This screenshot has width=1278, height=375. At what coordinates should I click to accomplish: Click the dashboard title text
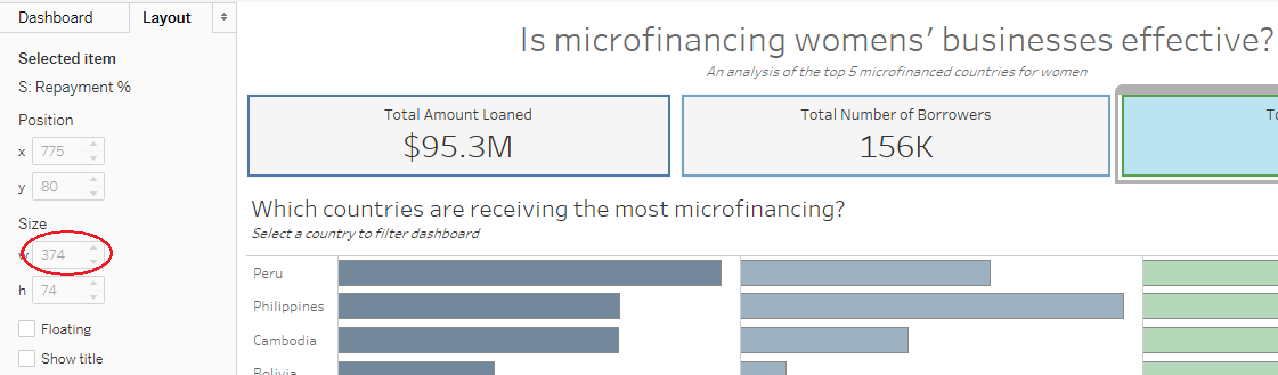coord(897,40)
